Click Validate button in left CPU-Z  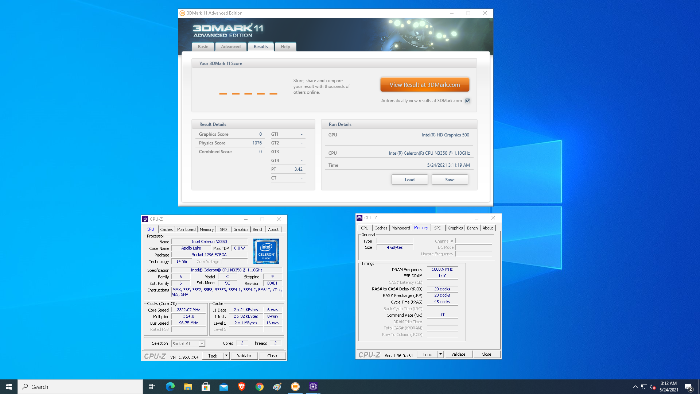coord(244,356)
